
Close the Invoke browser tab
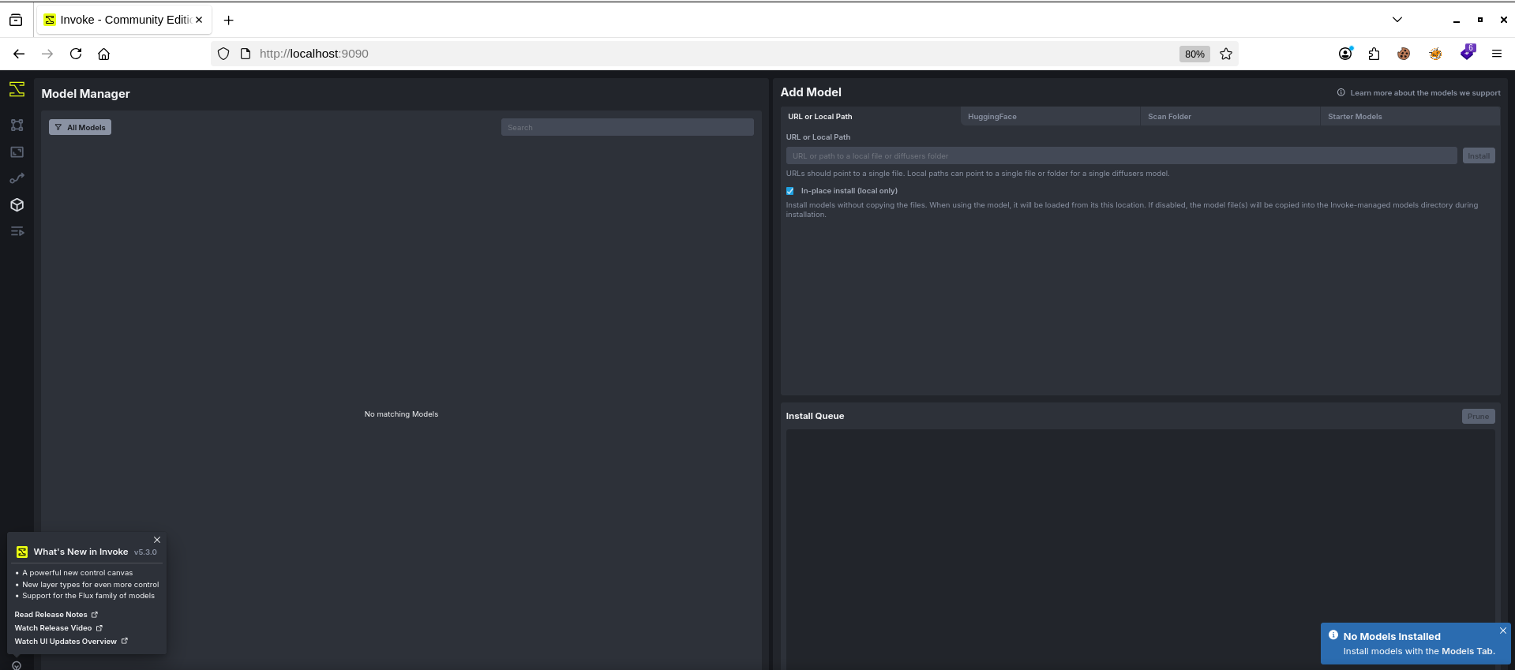199,20
